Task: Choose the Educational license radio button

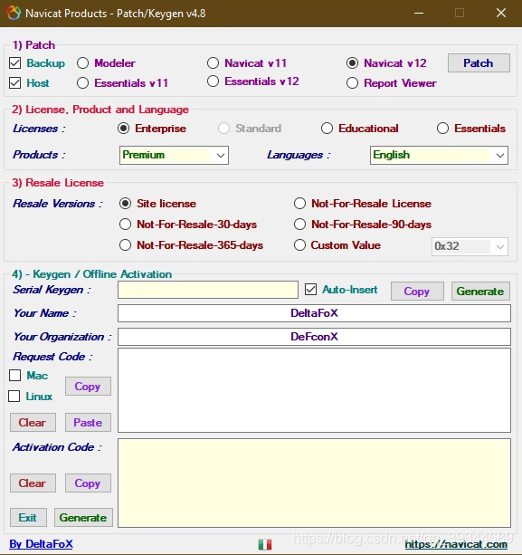Action: [327, 129]
